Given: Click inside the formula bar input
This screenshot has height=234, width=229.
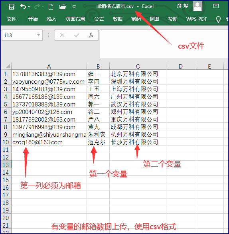Looking at the screenshot, I should point(164,44).
